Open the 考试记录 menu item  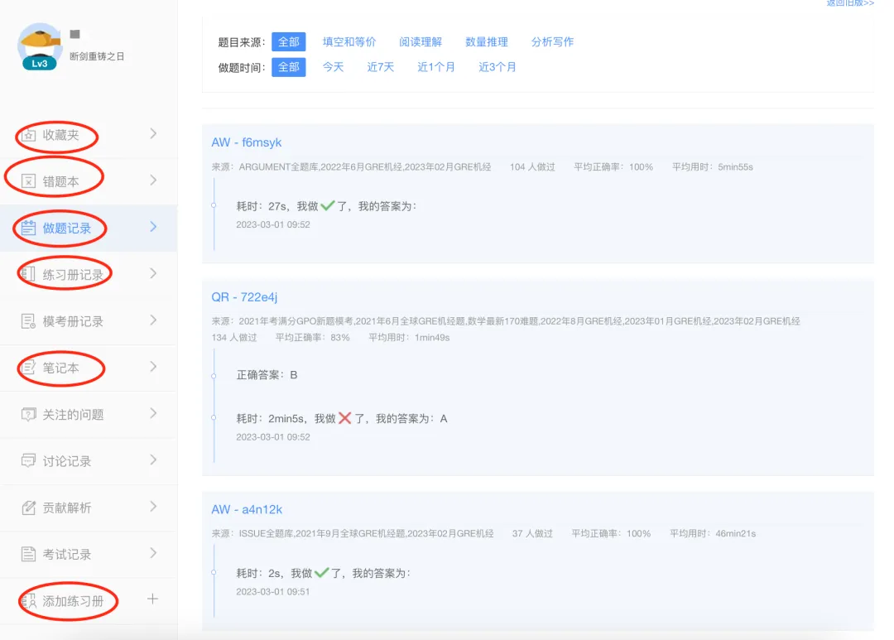click(67, 554)
